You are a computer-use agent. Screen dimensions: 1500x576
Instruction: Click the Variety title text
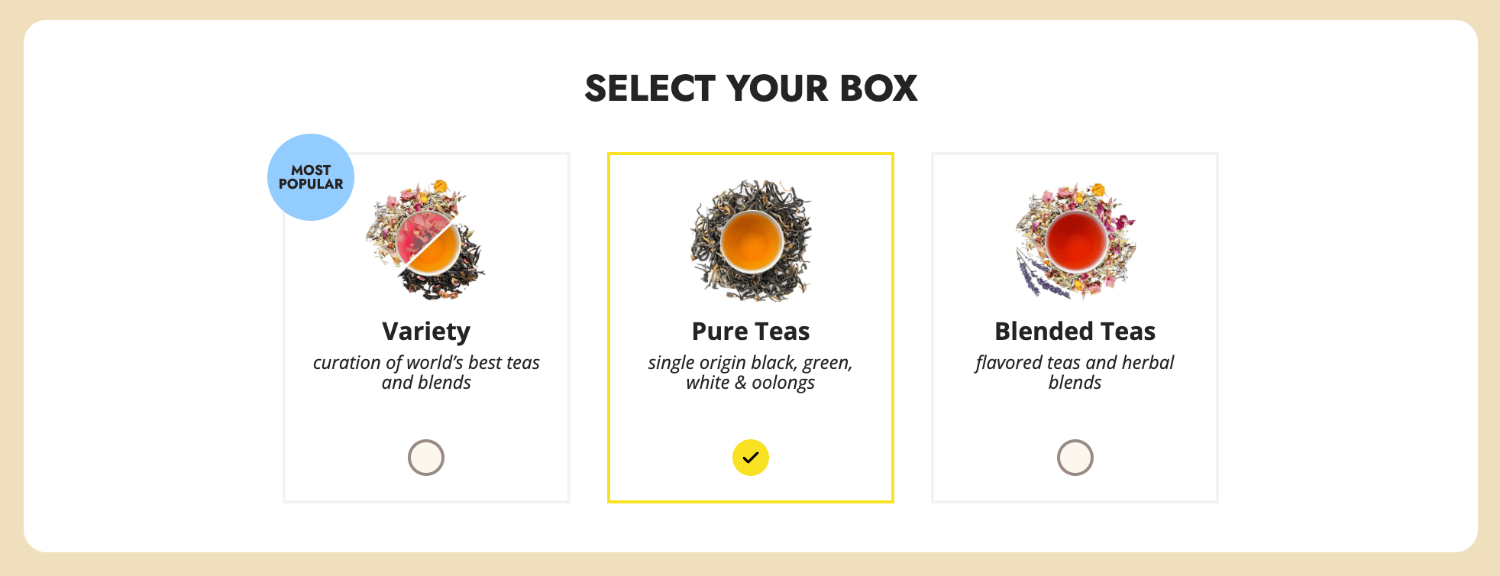(x=426, y=332)
